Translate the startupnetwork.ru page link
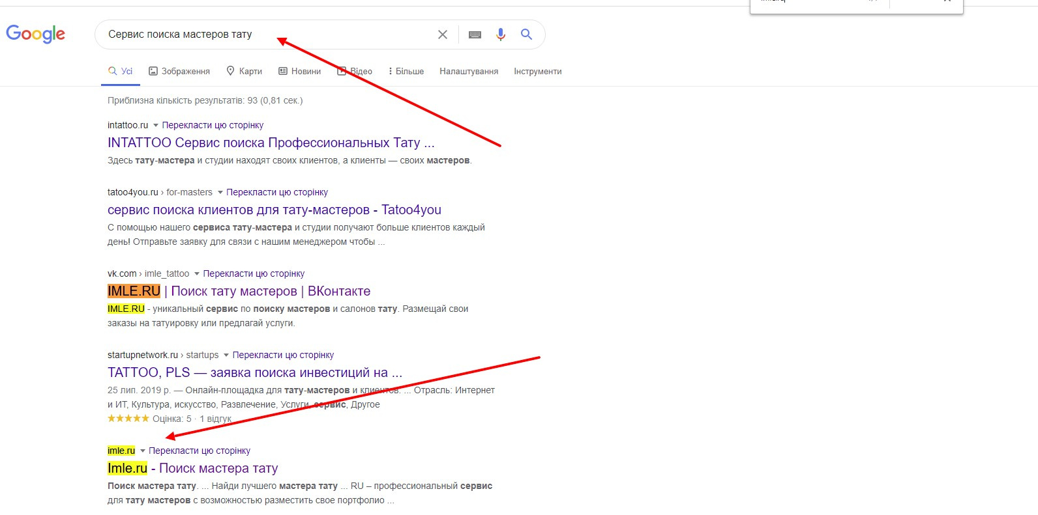This screenshot has height=515, width=1038. 284,355
